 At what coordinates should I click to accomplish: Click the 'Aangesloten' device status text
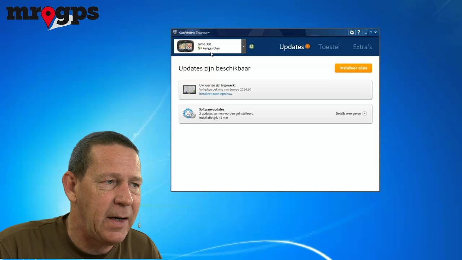(x=211, y=48)
